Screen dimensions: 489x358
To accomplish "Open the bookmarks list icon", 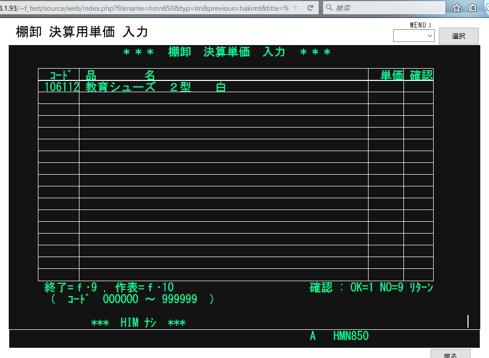I will [472, 8].
